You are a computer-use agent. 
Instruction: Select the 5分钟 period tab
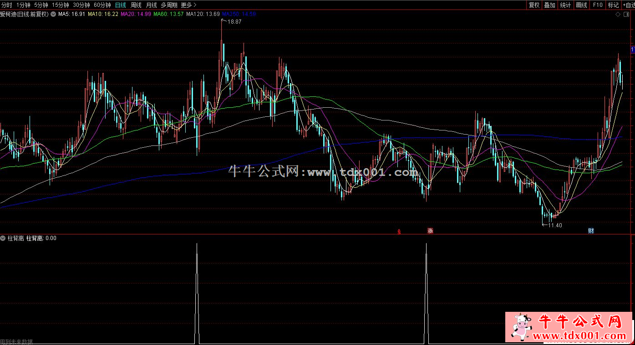(41, 5)
